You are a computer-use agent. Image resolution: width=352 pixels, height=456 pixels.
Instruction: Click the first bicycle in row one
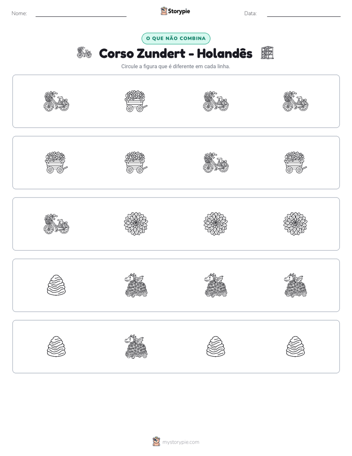56,101
